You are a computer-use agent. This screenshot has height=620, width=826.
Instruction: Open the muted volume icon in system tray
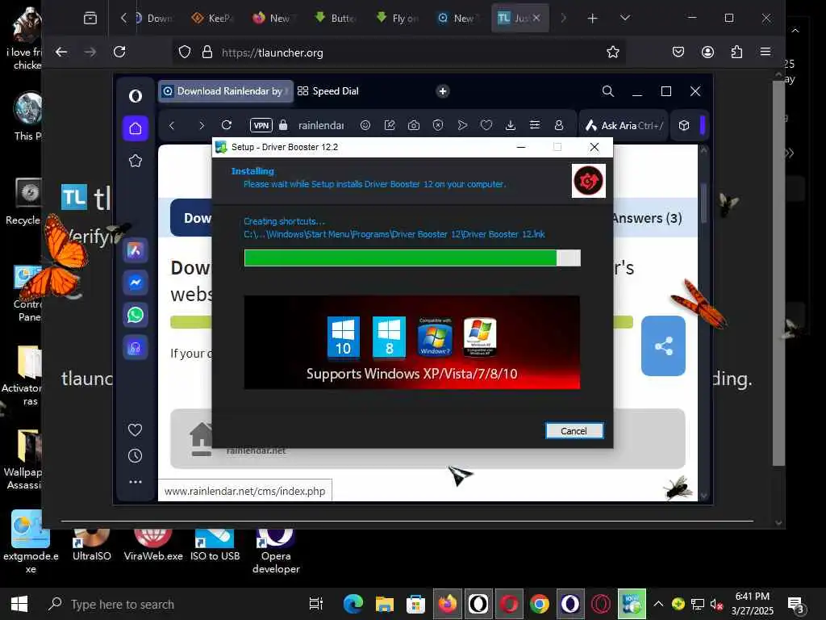tap(716, 604)
